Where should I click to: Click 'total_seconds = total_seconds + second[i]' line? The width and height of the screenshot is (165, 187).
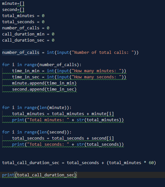click(x=63, y=138)
